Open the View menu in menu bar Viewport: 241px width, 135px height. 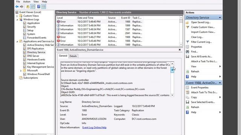(x=36, y=1)
